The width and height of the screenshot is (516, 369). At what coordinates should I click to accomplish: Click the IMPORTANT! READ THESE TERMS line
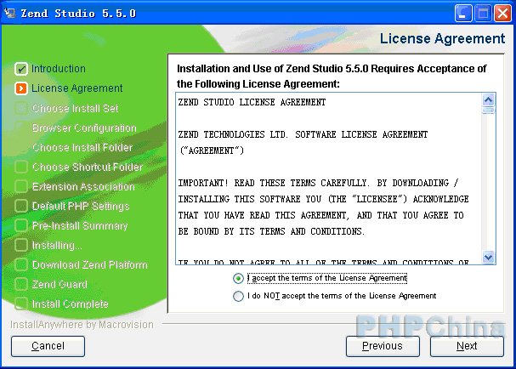coord(318,183)
